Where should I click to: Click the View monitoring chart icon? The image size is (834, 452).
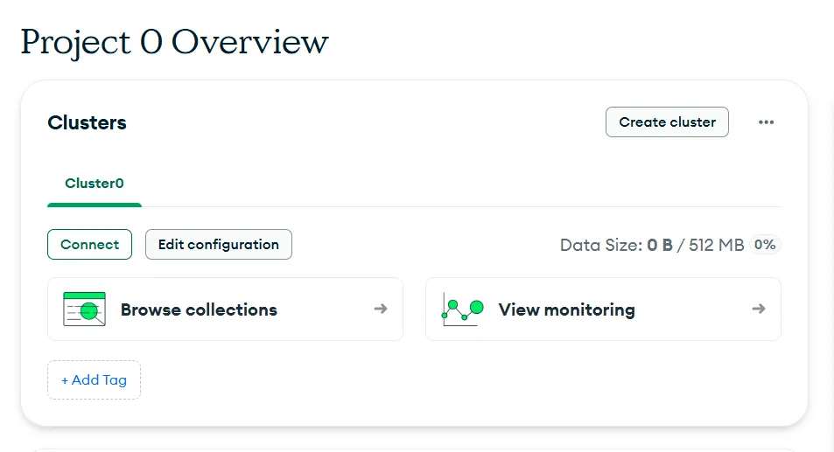[x=463, y=309]
